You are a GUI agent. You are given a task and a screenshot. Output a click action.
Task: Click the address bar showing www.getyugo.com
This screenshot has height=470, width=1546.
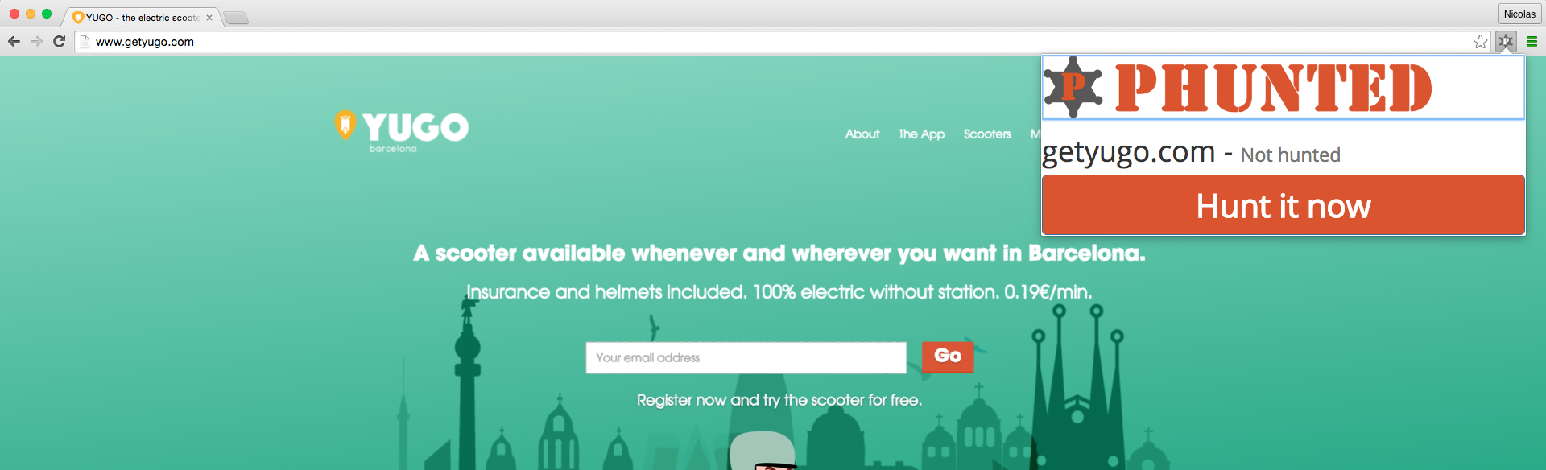click(781, 42)
